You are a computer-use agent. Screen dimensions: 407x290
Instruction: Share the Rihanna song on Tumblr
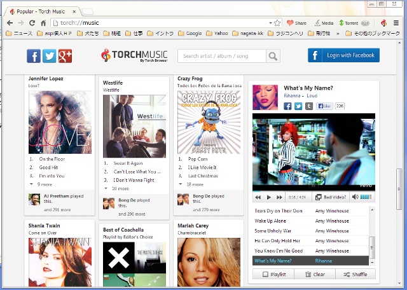(x=309, y=106)
